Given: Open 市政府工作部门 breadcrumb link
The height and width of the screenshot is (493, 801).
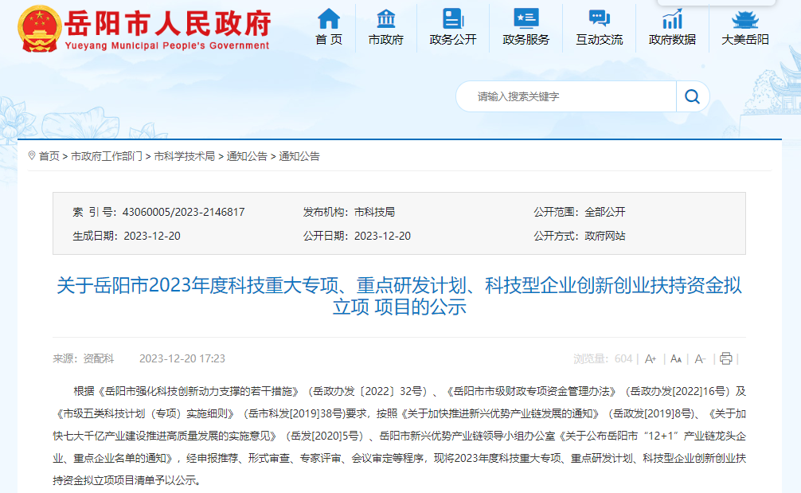Looking at the screenshot, I should tap(107, 156).
